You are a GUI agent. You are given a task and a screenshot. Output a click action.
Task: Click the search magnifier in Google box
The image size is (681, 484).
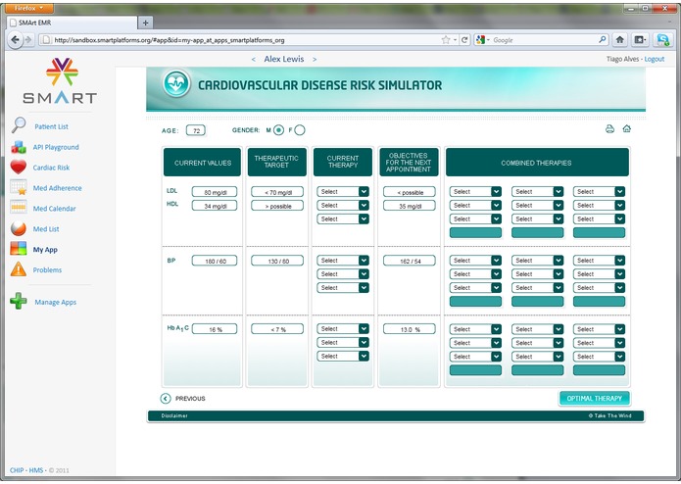pyautogui.click(x=602, y=39)
